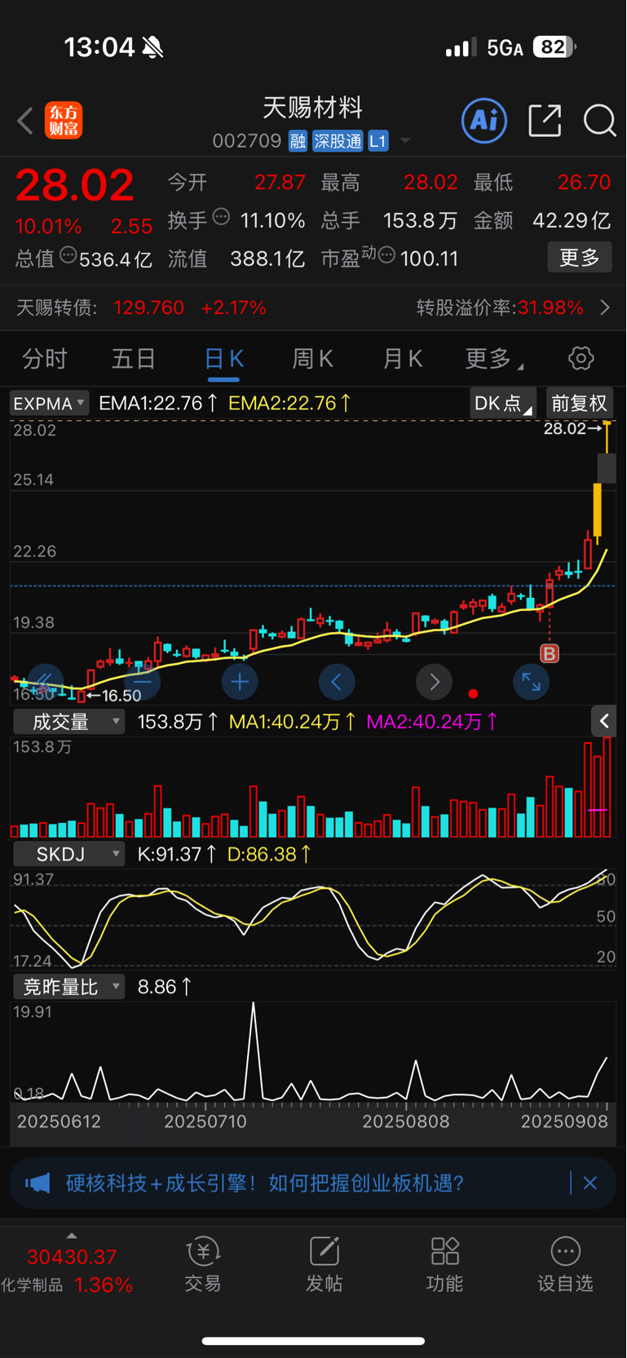Viewport: 627px width, 1358px height.
Task: Switch to 周K tab
Action: coord(313,358)
